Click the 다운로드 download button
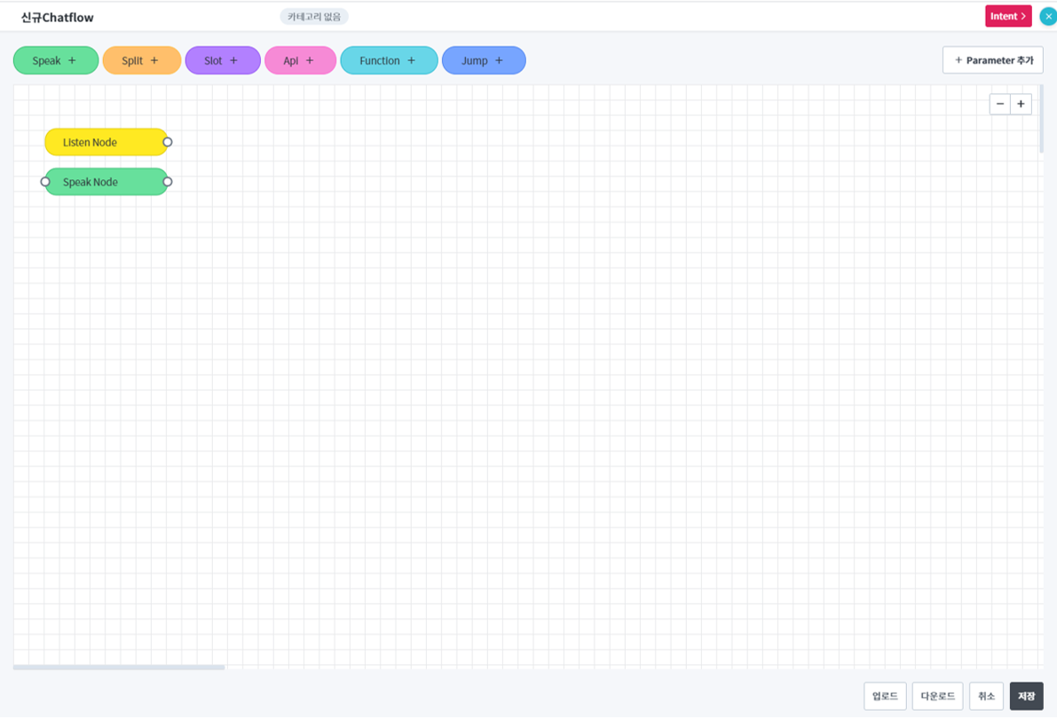Screen dimensions: 1057x719 (937, 696)
